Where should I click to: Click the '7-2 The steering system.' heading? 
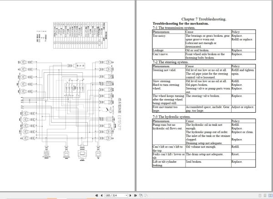click(x=171, y=62)
